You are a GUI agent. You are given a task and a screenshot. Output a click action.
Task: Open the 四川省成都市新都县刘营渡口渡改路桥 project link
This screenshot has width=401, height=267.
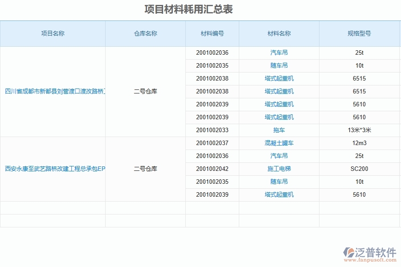point(53,91)
